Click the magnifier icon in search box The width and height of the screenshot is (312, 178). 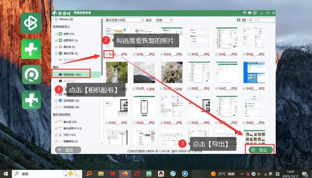tap(251, 20)
